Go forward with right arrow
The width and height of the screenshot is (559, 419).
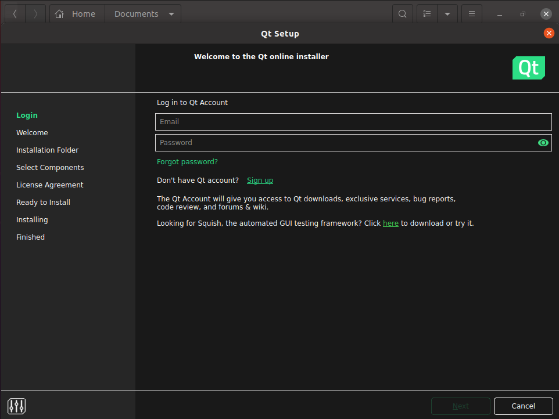click(35, 14)
